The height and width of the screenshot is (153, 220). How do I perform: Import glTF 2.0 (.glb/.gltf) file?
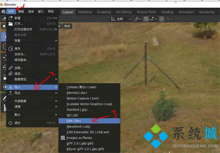pyautogui.click(x=89, y=143)
